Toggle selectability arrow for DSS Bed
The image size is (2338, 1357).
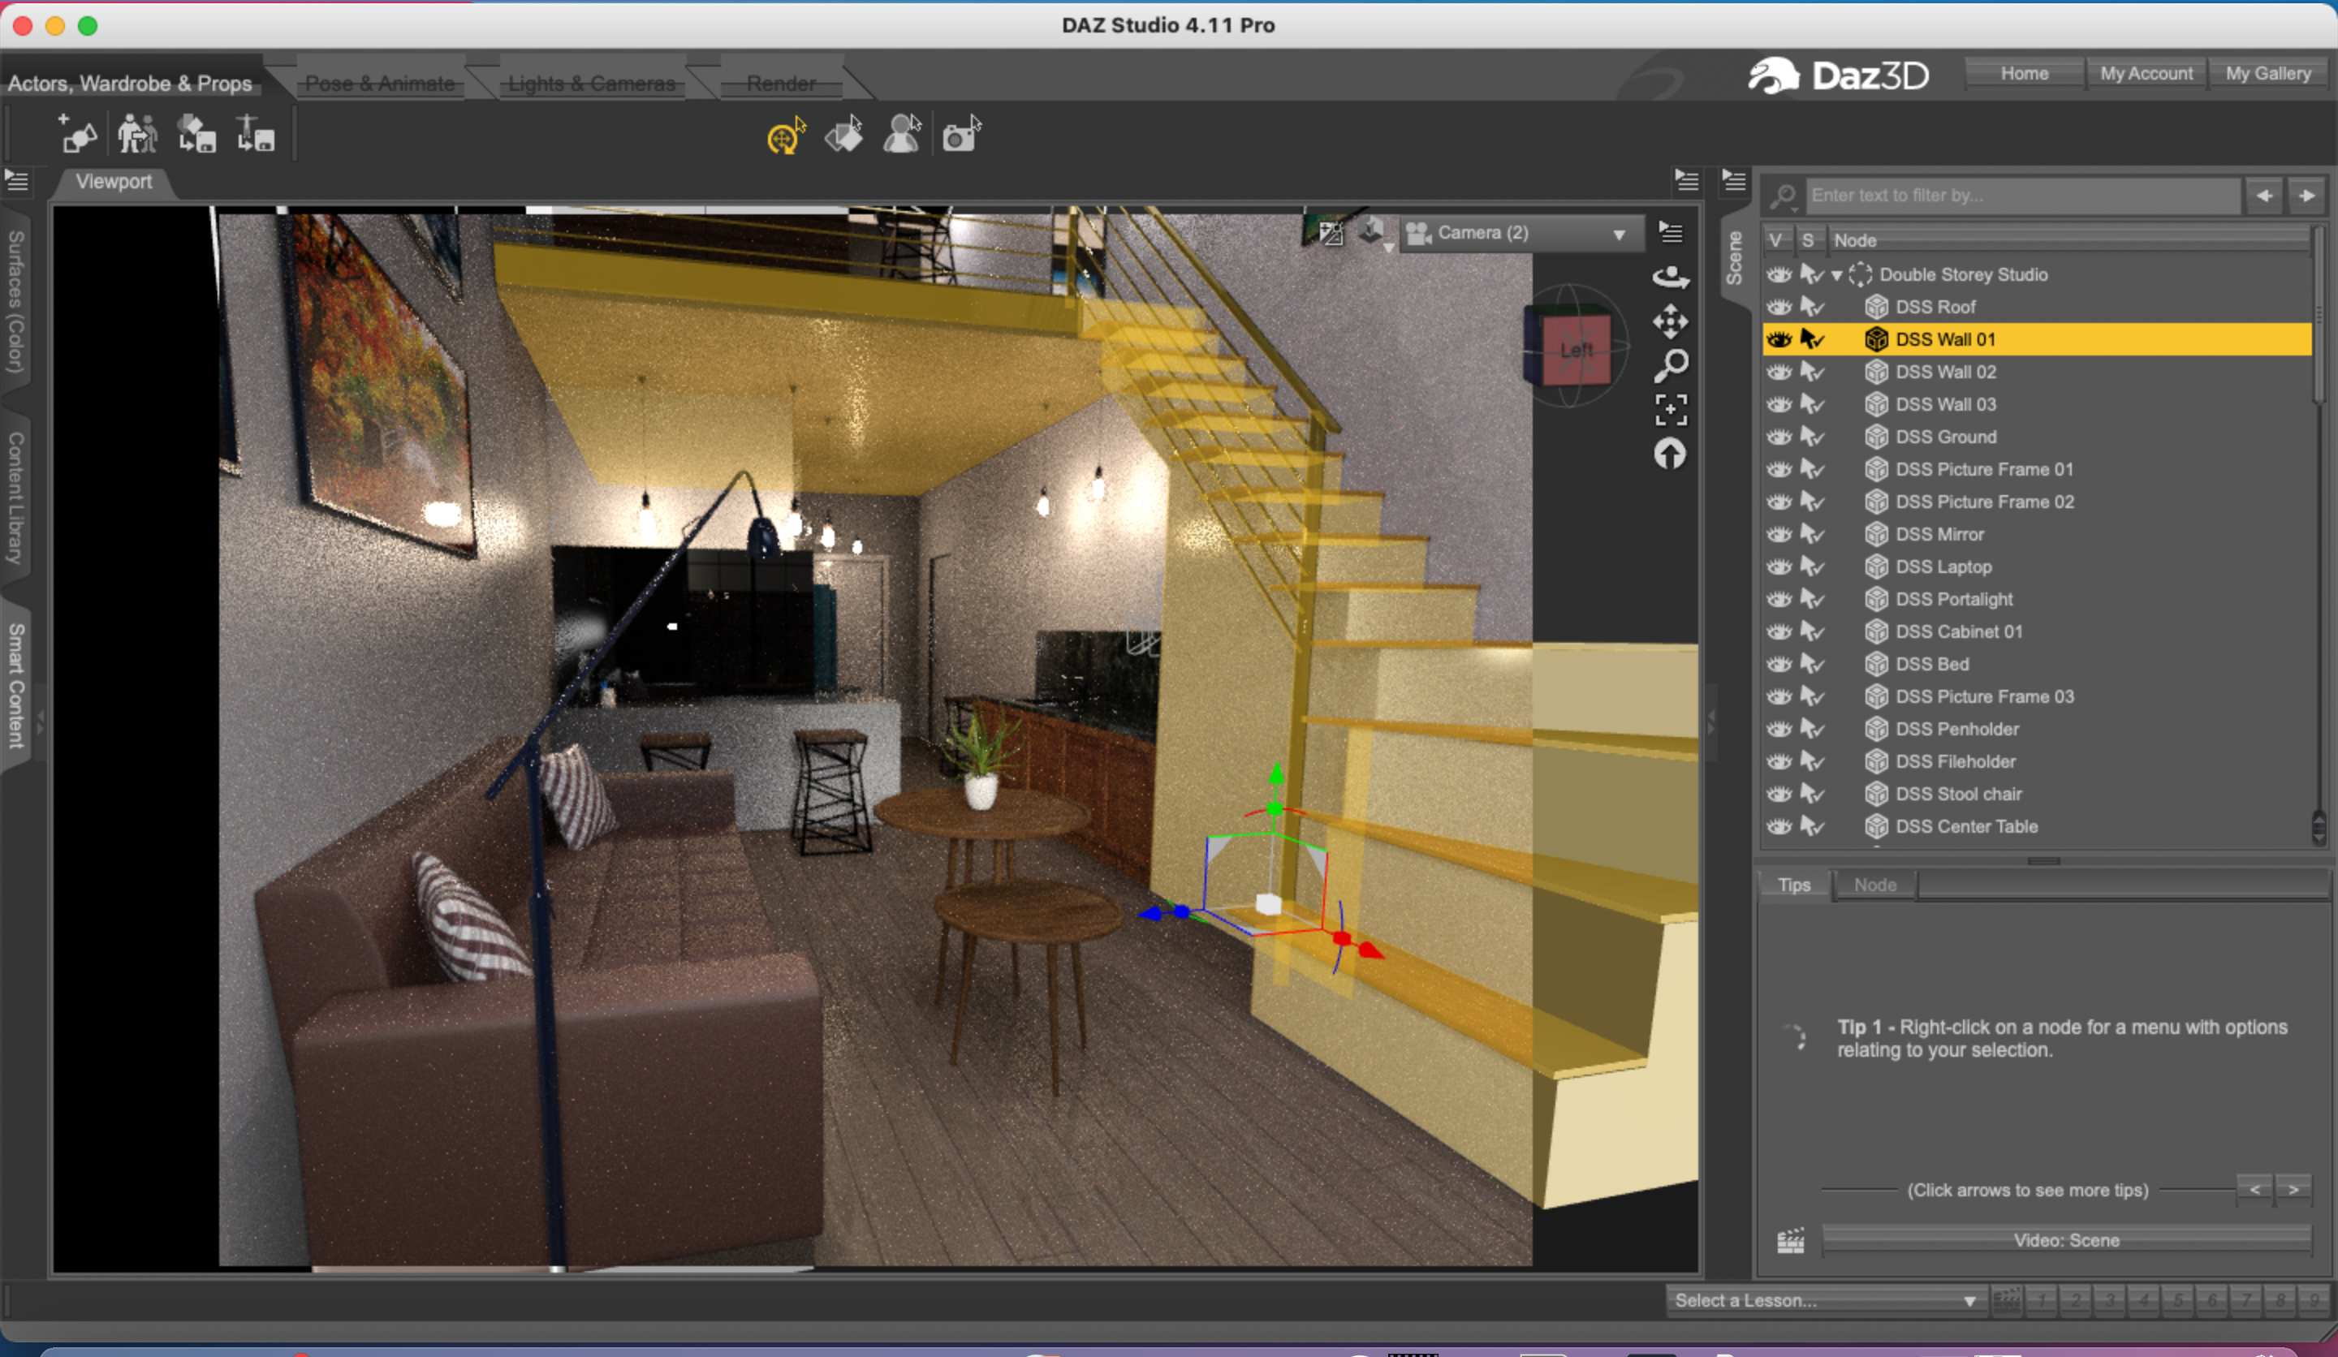pyautogui.click(x=1811, y=664)
